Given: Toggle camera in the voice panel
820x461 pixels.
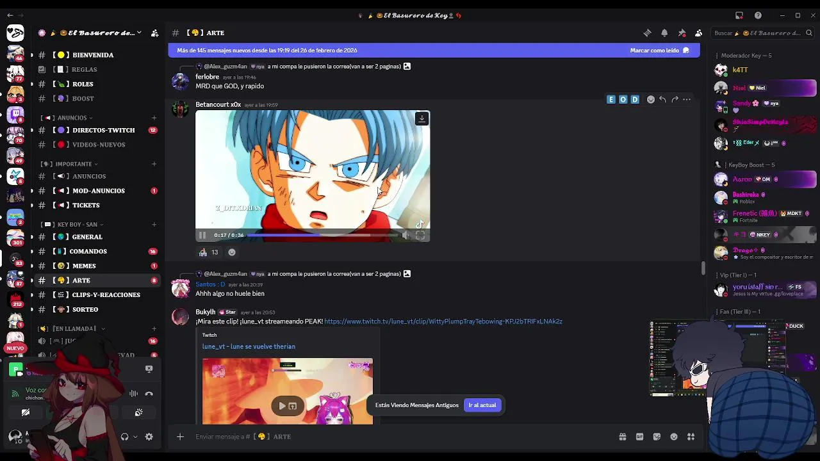Looking at the screenshot, I should pyautogui.click(x=26, y=413).
